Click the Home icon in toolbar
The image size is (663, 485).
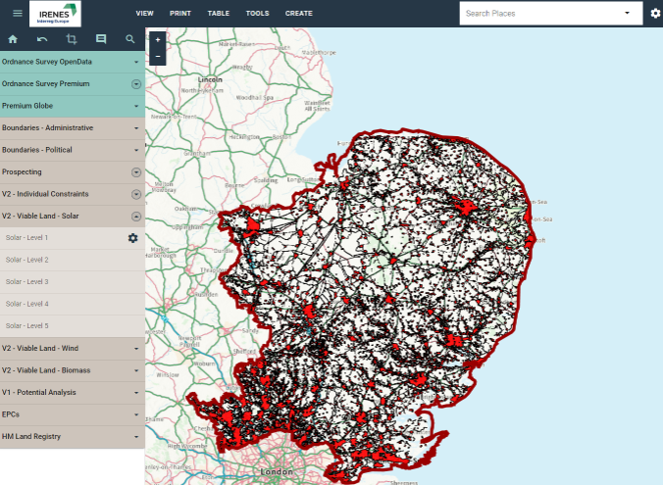(x=13, y=39)
